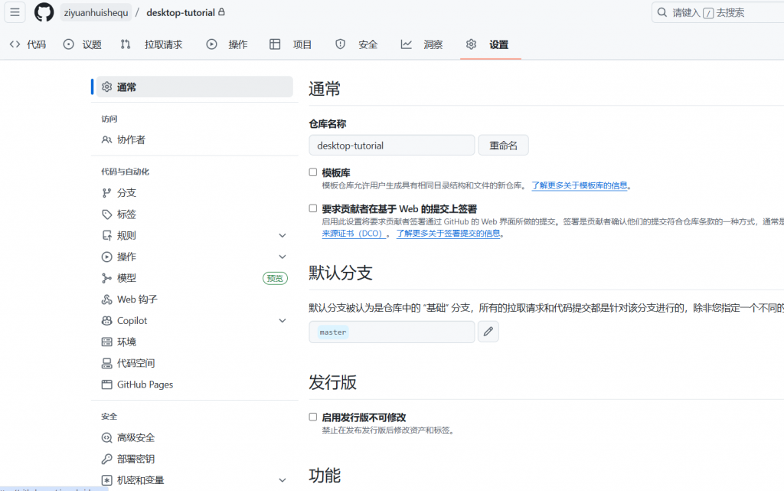784x491 pixels.
Task: Click the 重命名 button
Action: tap(503, 146)
